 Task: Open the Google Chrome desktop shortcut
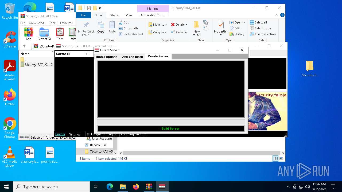[10, 128]
